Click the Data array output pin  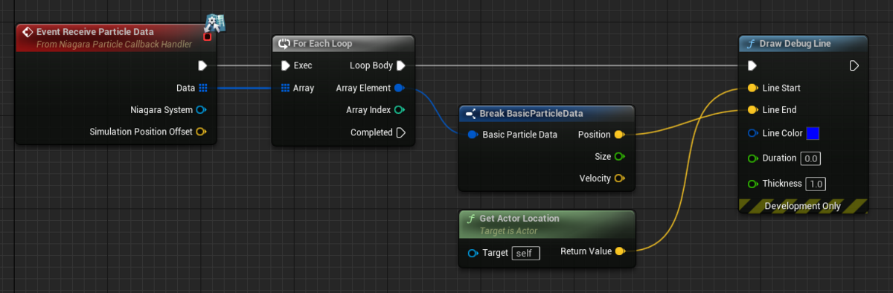(x=202, y=88)
